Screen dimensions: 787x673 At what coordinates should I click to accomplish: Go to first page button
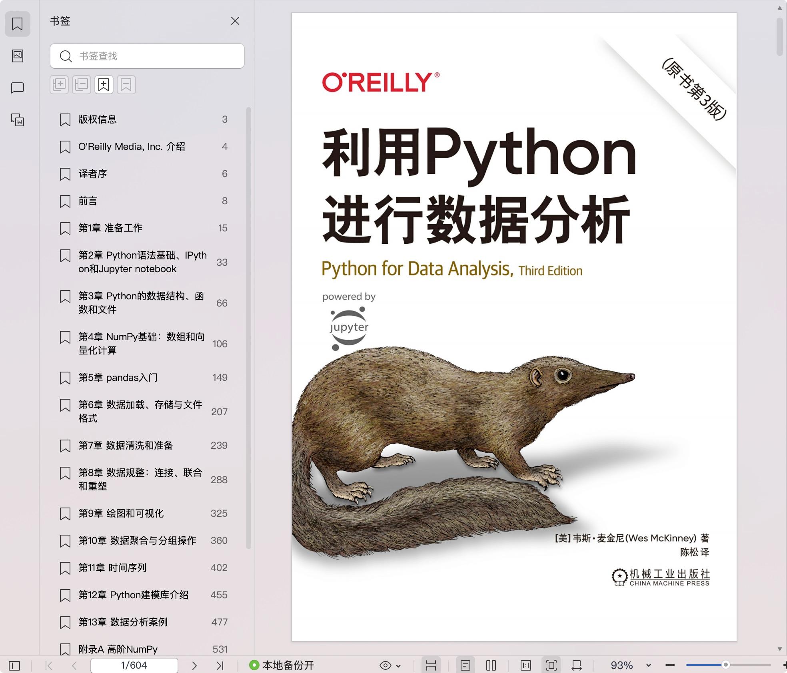49,665
